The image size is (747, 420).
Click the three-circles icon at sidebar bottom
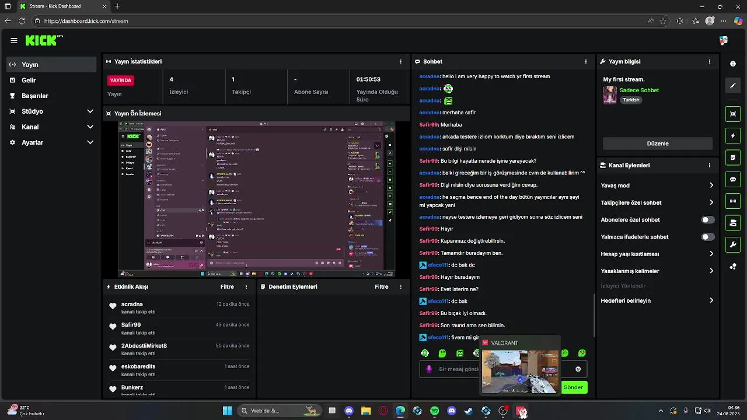coord(733,267)
